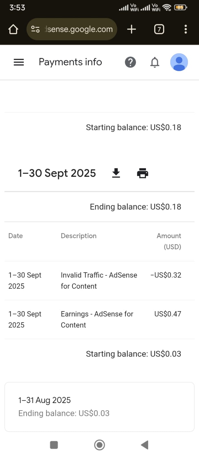Tap the Payments info page title

coord(70,62)
